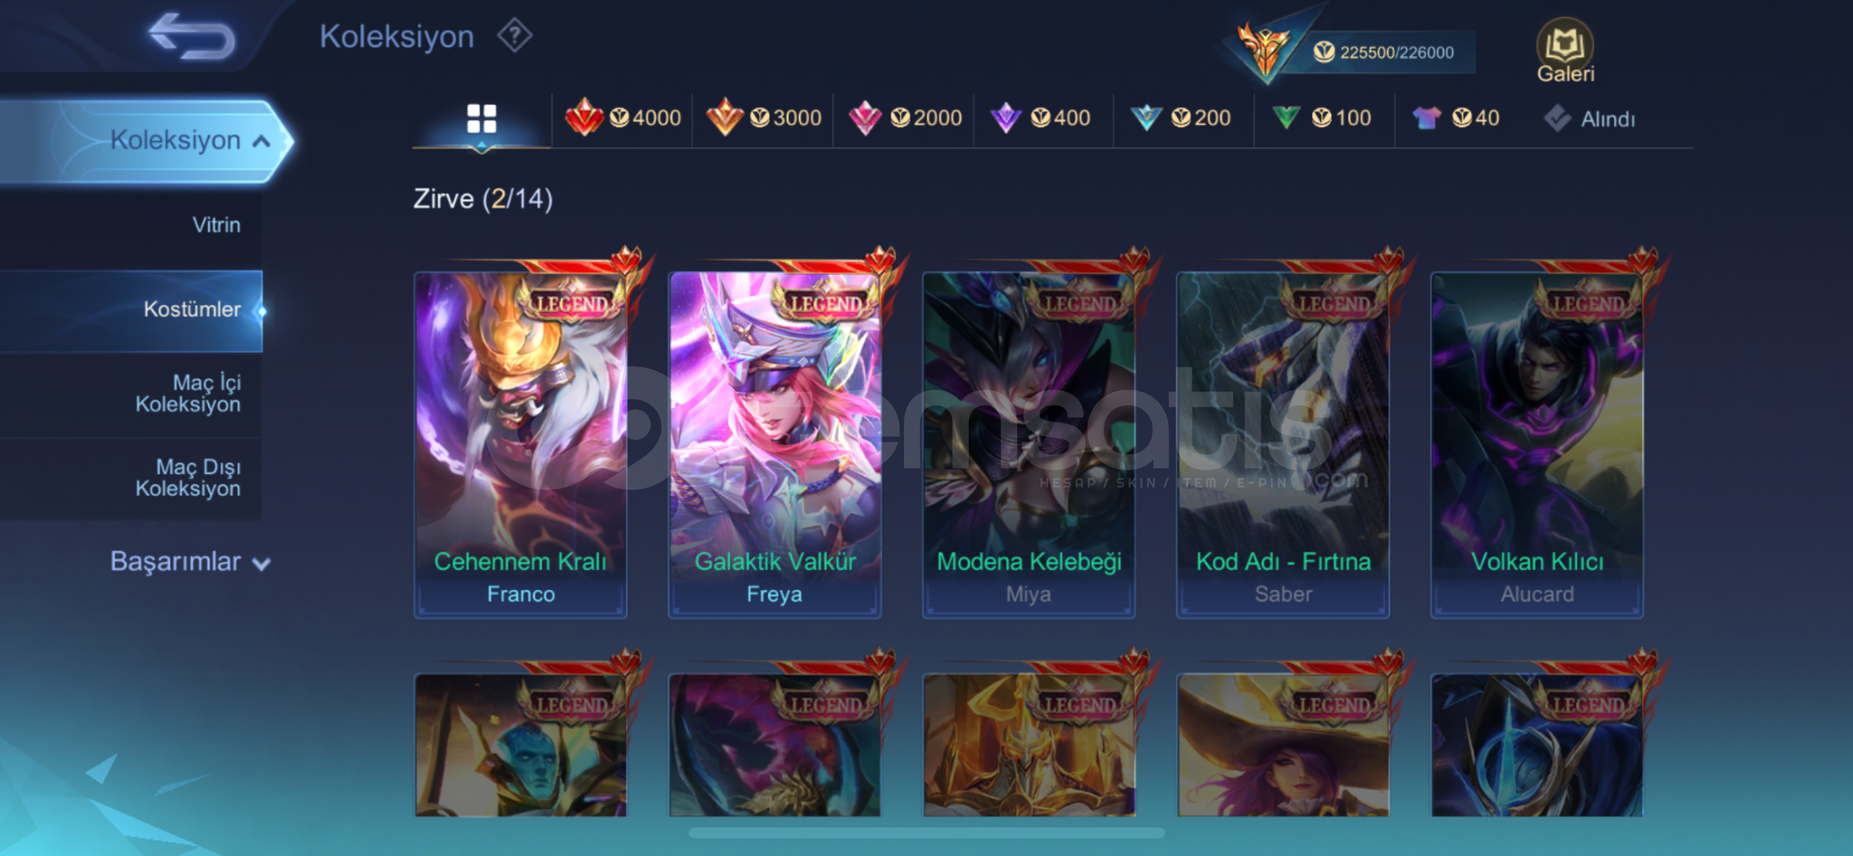Image resolution: width=1853 pixels, height=856 pixels.
Task: Filter by the 3000-point orange gem tier
Action: [x=764, y=118]
